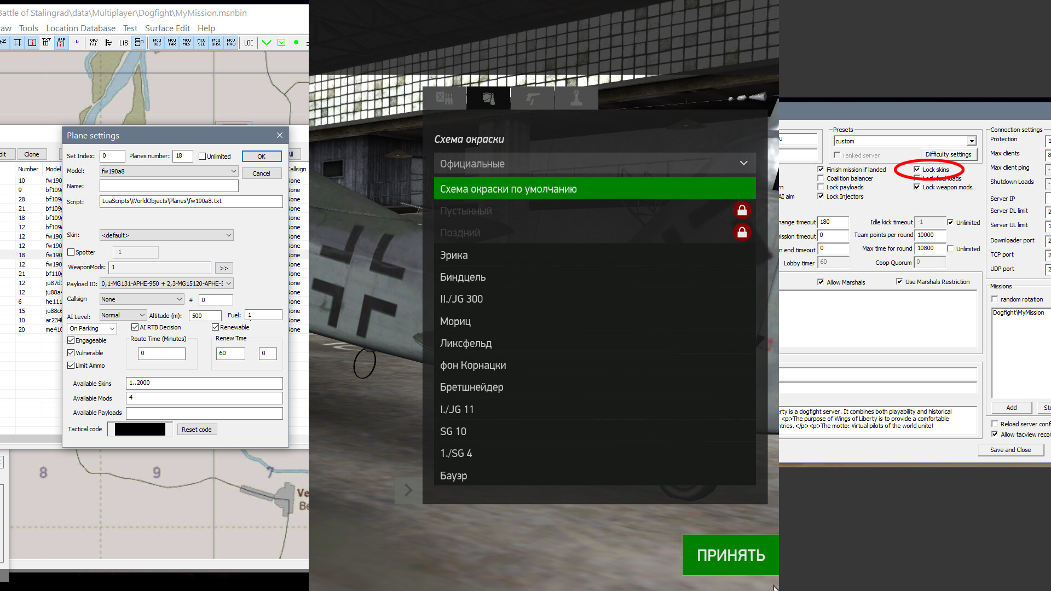Screen dimensions: 1051x591
Task: Click the Reset code button
Action: click(x=197, y=430)
